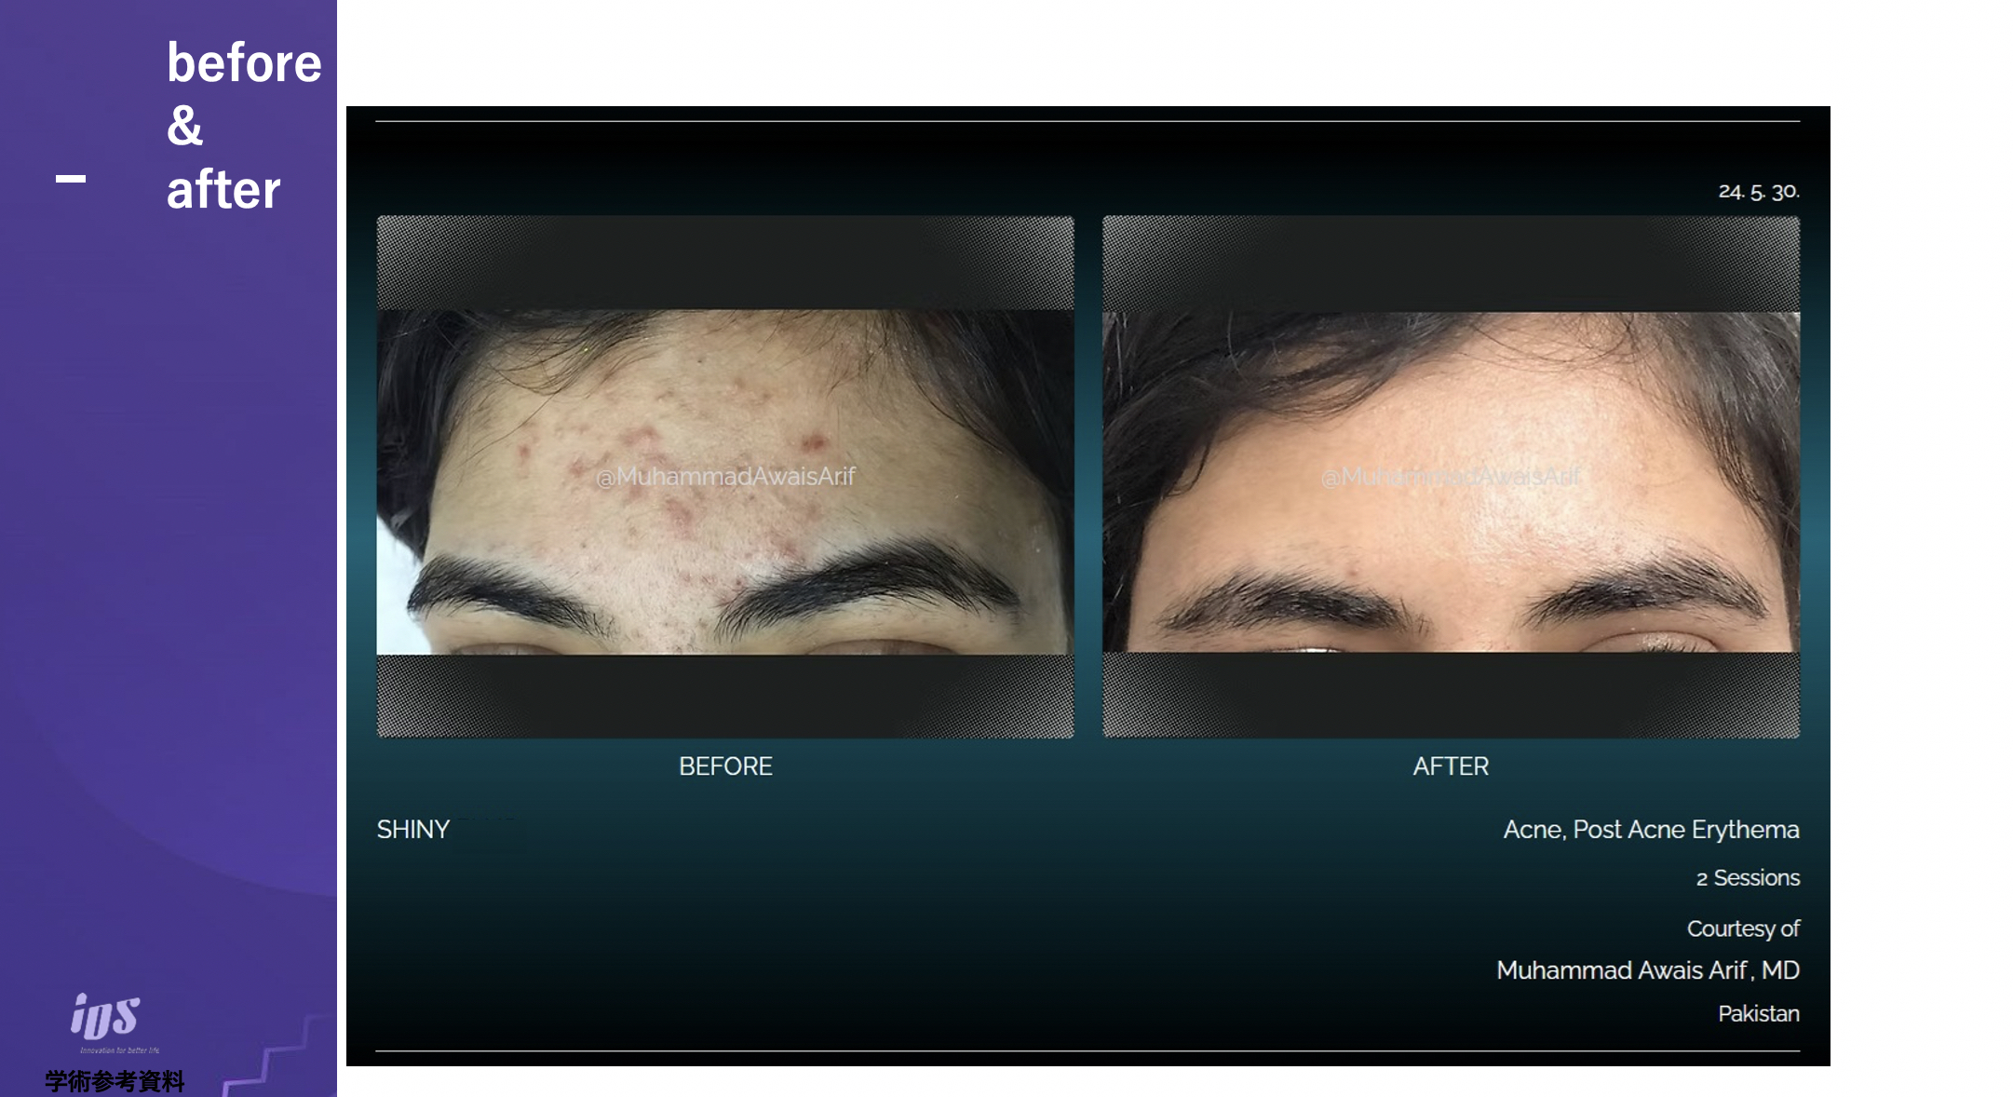2013x1097 pixels.
Task: Select the SHINY text label
Action: (x=412, y=830)
